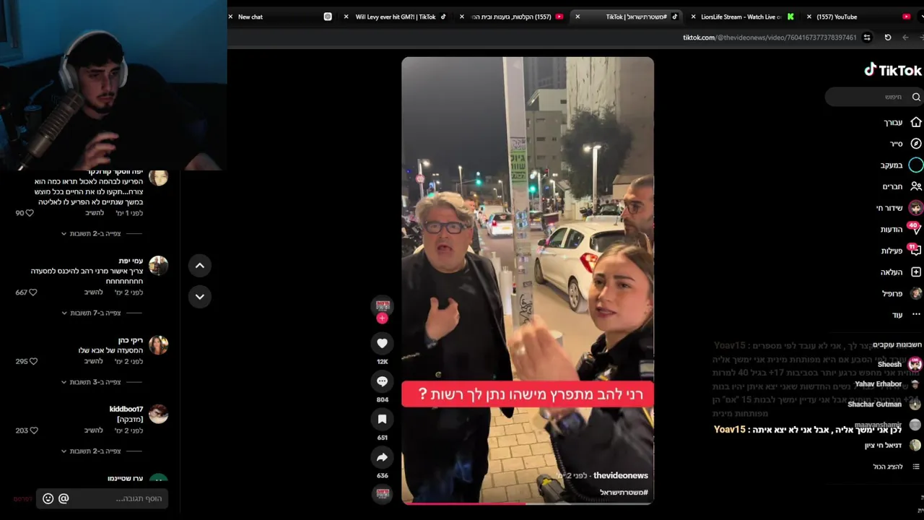924x520 pixels.
Task: Click the TikTok logo
Action: coord(893,70)
